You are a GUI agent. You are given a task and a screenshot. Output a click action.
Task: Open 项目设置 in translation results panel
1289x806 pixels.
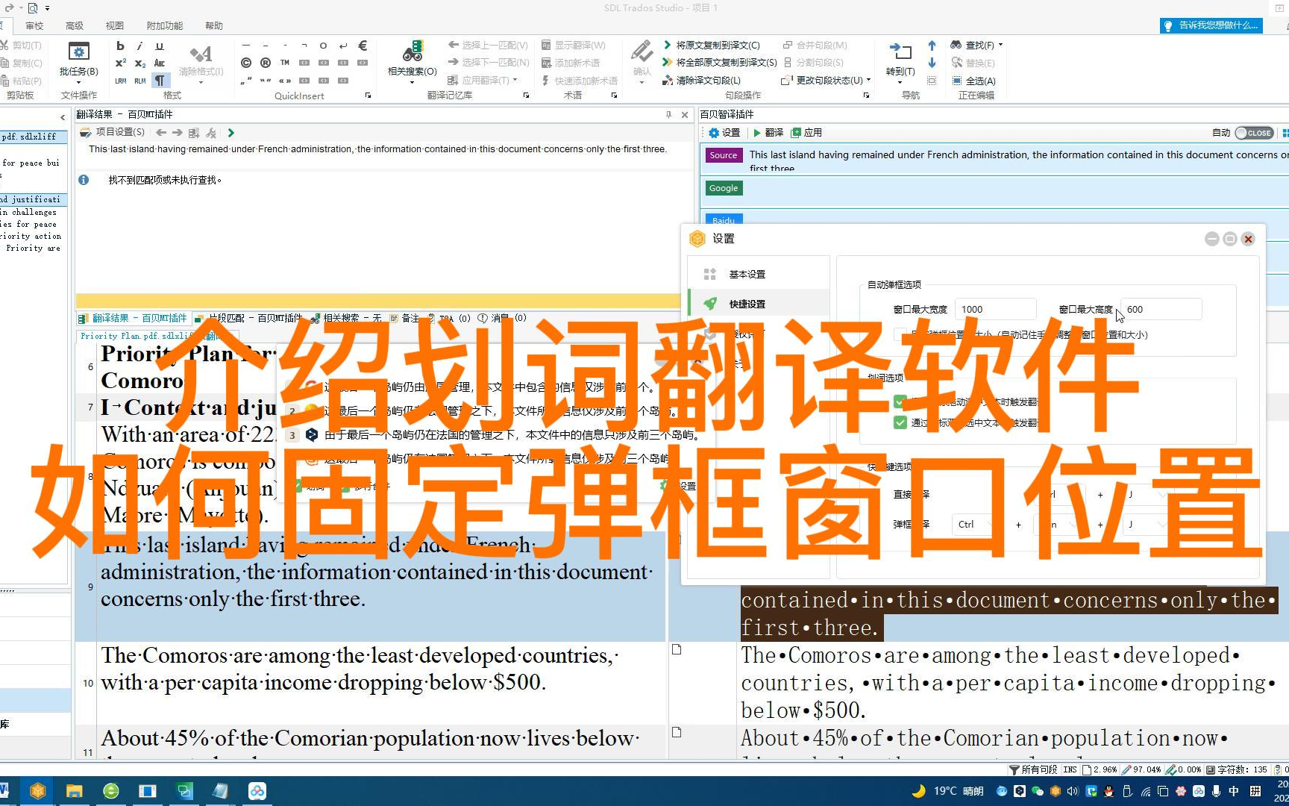(113, 132)
